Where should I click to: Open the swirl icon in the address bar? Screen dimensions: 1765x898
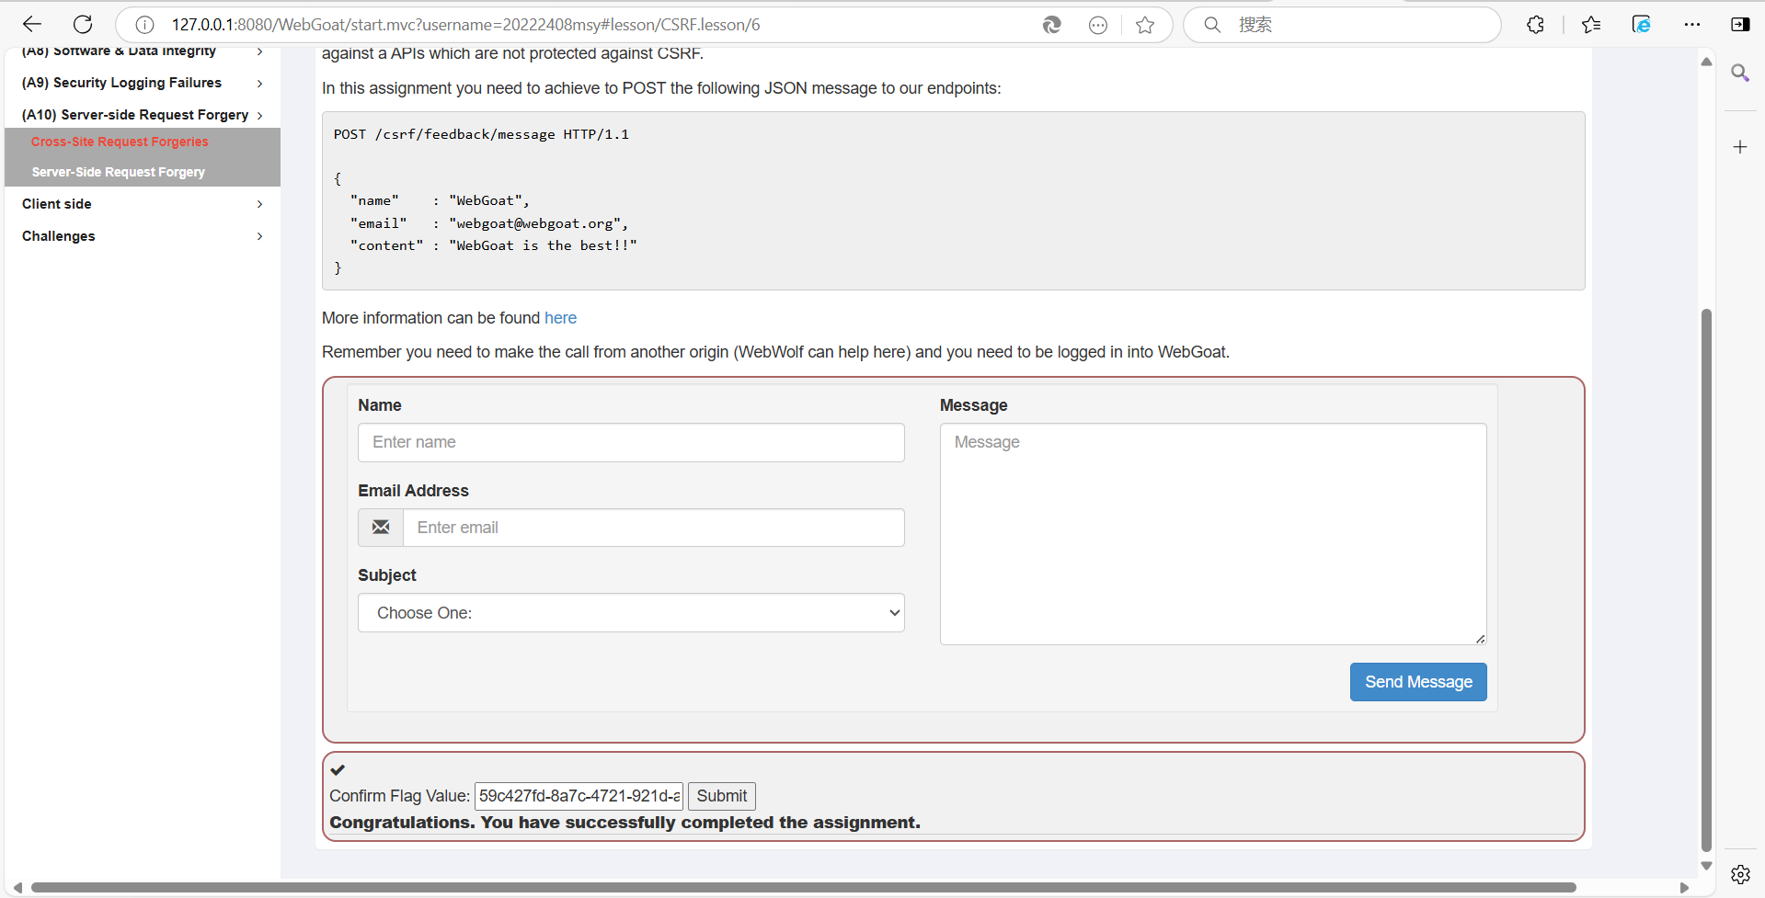1051,25
